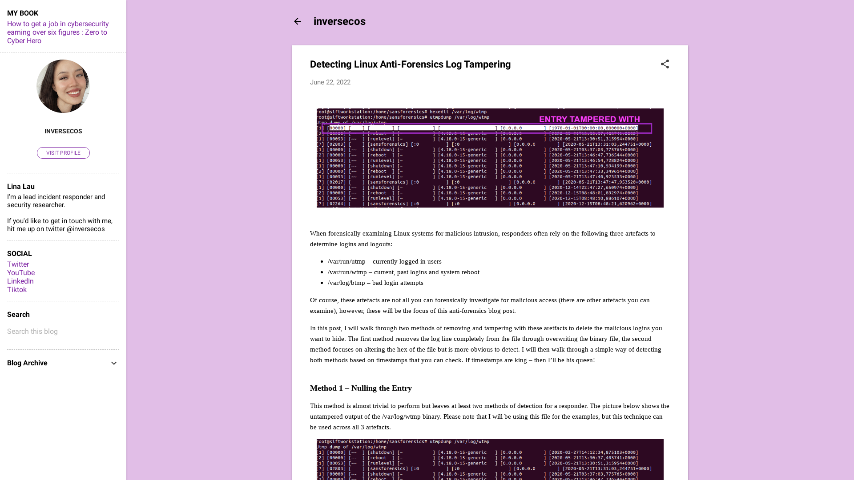
Task: Click the MY BOOK heading
Action: 23,13
